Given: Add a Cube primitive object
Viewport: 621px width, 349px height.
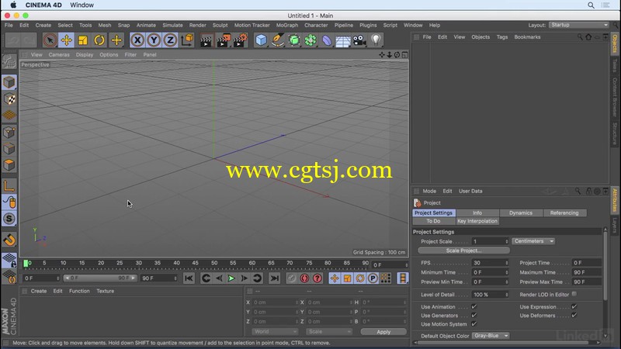Looking at the screenshot, I should [x=261, y=40].
